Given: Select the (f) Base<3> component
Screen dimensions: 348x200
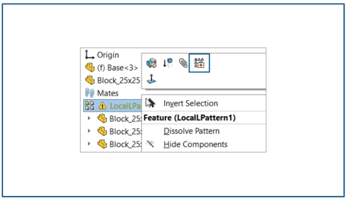Looking at the screenshot, I should 117,68.
